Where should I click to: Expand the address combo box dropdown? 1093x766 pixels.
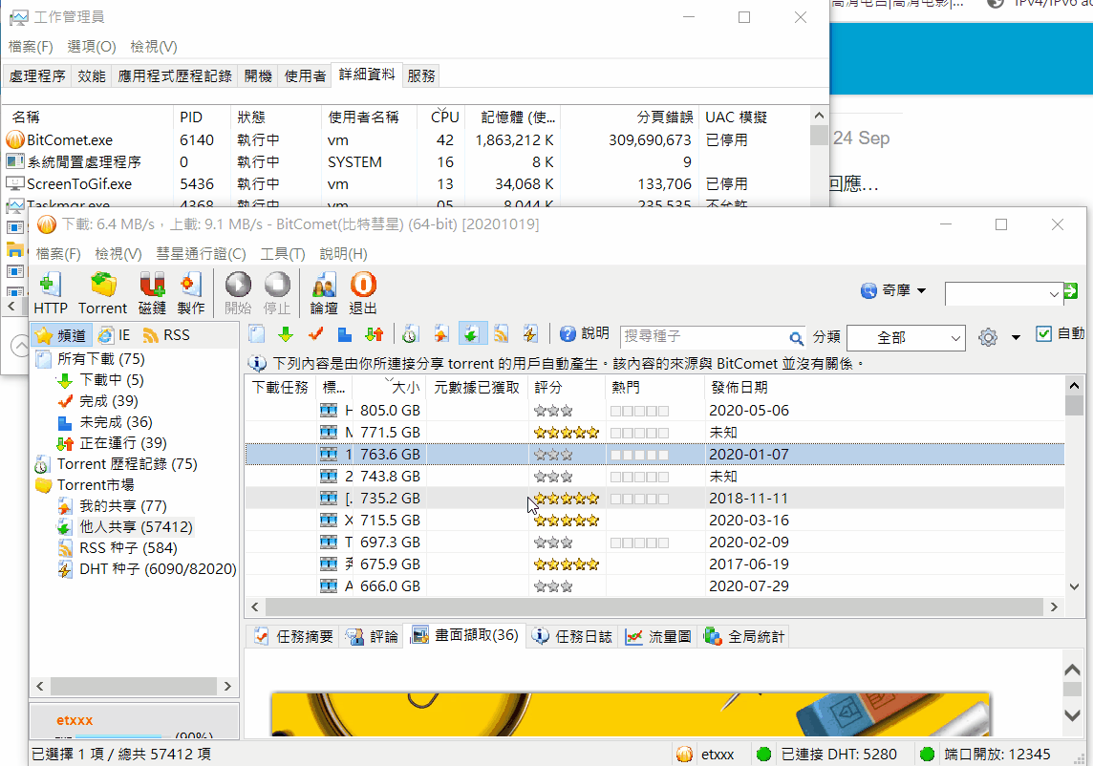coord(1054,294)
